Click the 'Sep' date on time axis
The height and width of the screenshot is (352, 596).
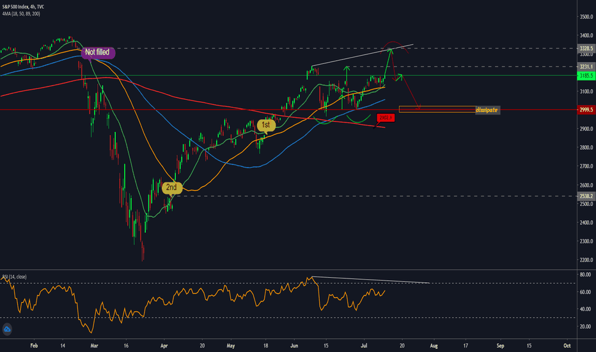tap(500, 346)
